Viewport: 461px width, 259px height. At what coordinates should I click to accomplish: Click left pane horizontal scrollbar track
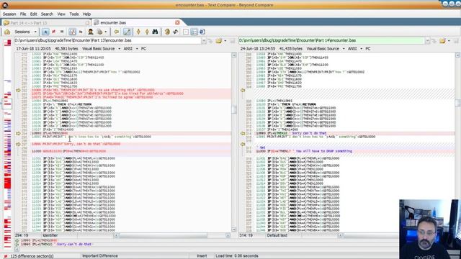(x=172, y=235)
